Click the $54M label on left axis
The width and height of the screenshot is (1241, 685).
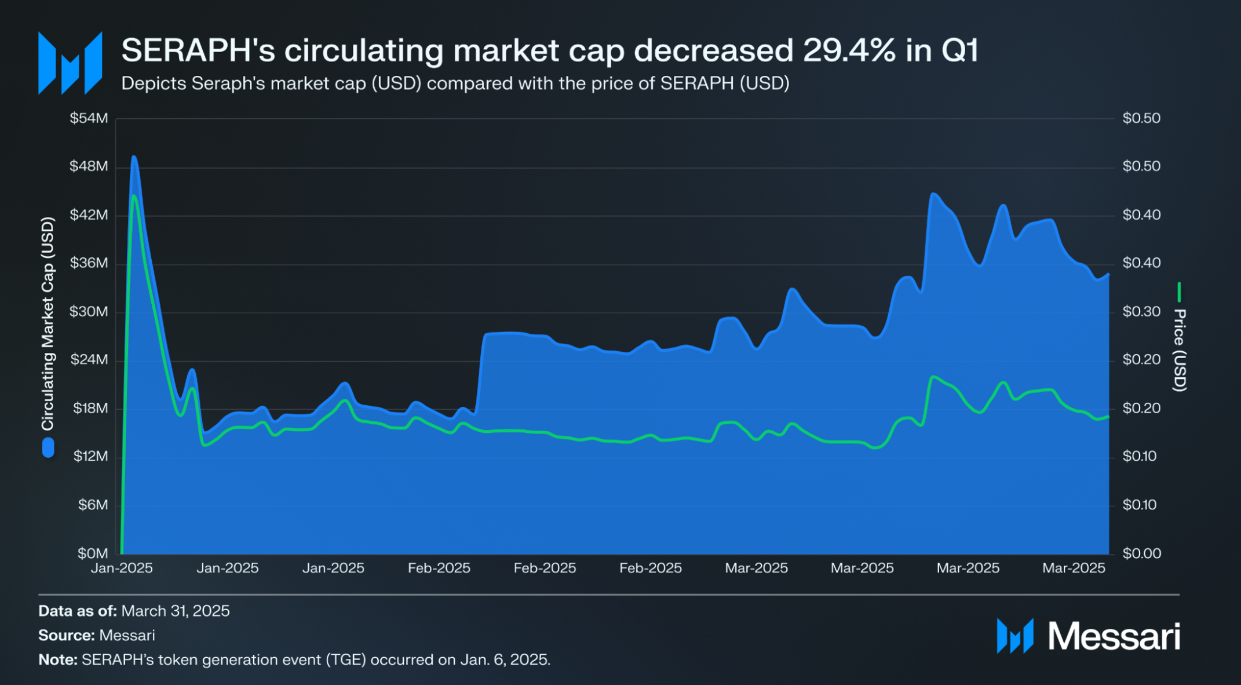pyautogui.click(x=89, y=118)
